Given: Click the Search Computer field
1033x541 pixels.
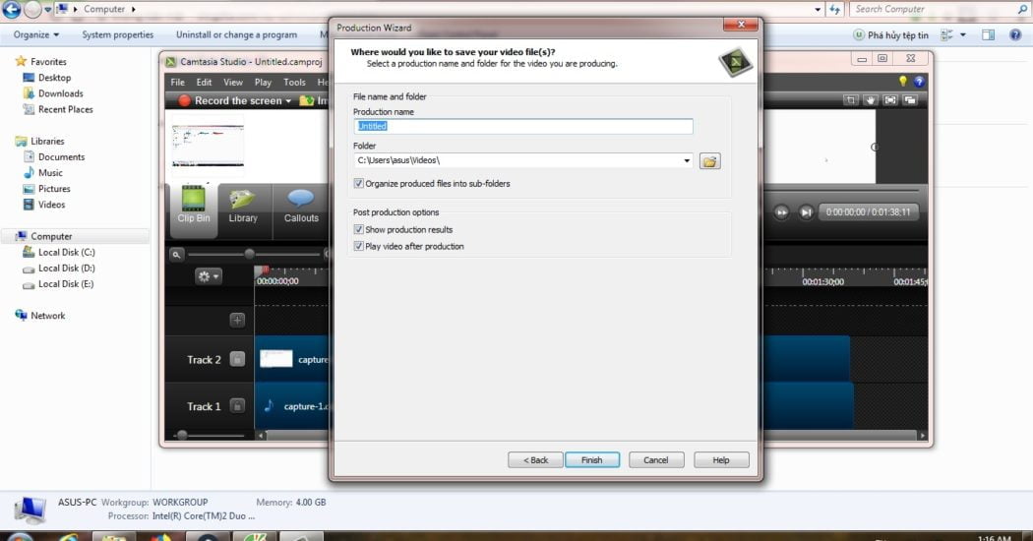Looking at the screenshot, I should point(940,9).
